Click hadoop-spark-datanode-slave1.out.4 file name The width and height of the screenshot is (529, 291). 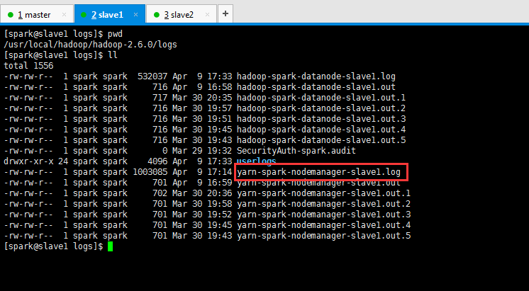[321, 130]
